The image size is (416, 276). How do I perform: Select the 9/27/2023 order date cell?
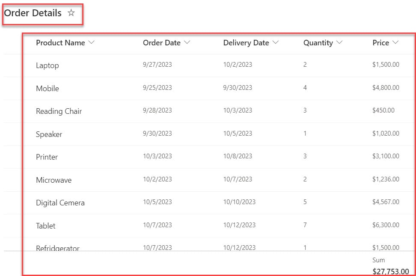pos(157,65)
